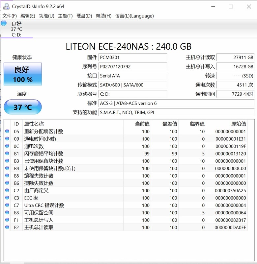Screen dimensions: 257x264
Task: Click the 主机总计读取 value 27911 GB
Action: click(x=236, y=58)
